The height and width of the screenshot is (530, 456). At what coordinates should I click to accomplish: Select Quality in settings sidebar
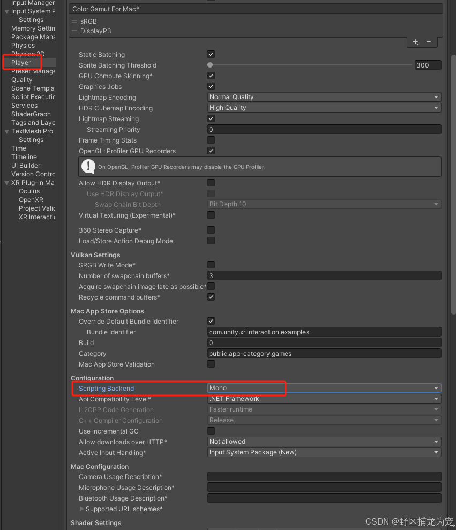[x=21, y=80]
